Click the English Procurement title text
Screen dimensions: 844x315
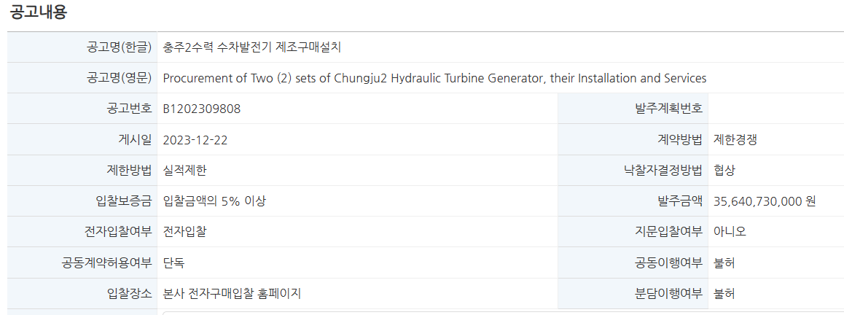coord(434,78)
